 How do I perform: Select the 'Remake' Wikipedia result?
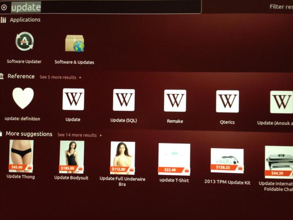point(175,101)
